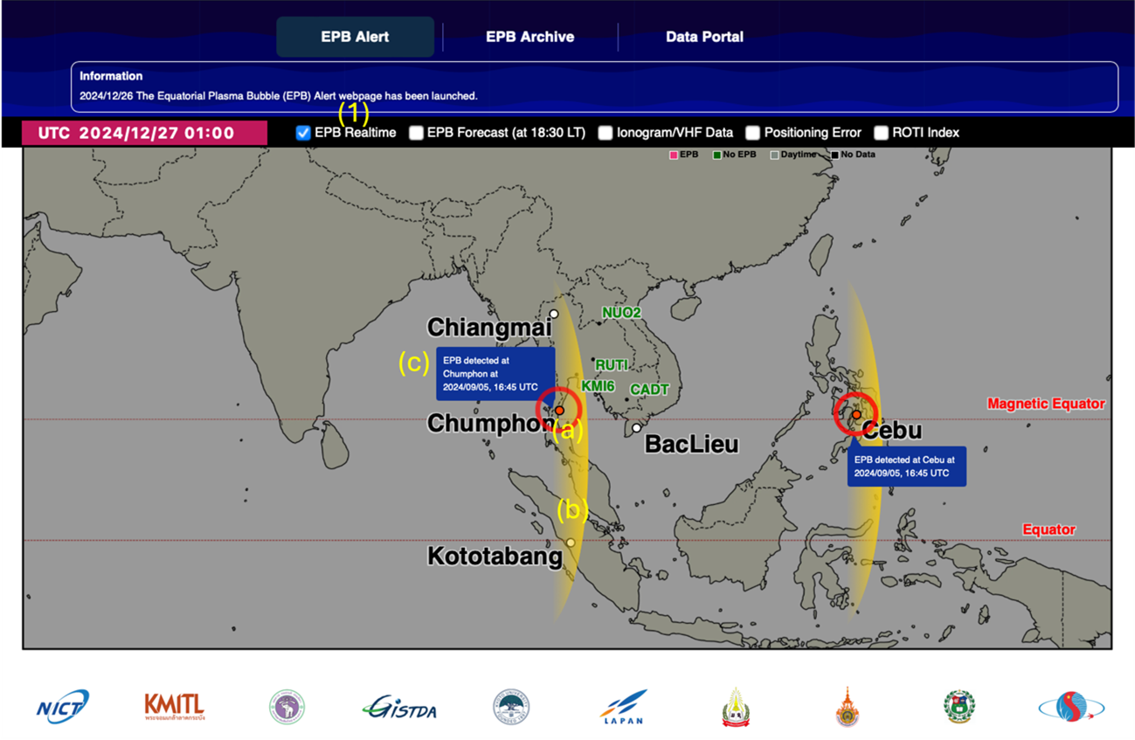Turn on the Positioning Error checkbox
Viewport: 1135px width, 740px height.
click(x=752, y=133)
